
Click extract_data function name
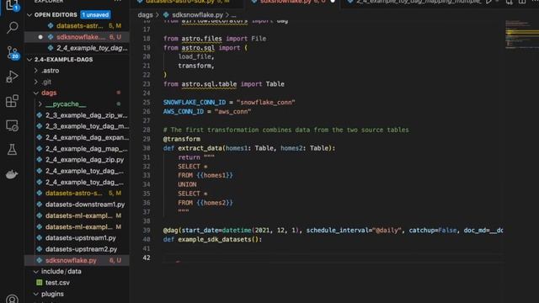pos(200,148)
